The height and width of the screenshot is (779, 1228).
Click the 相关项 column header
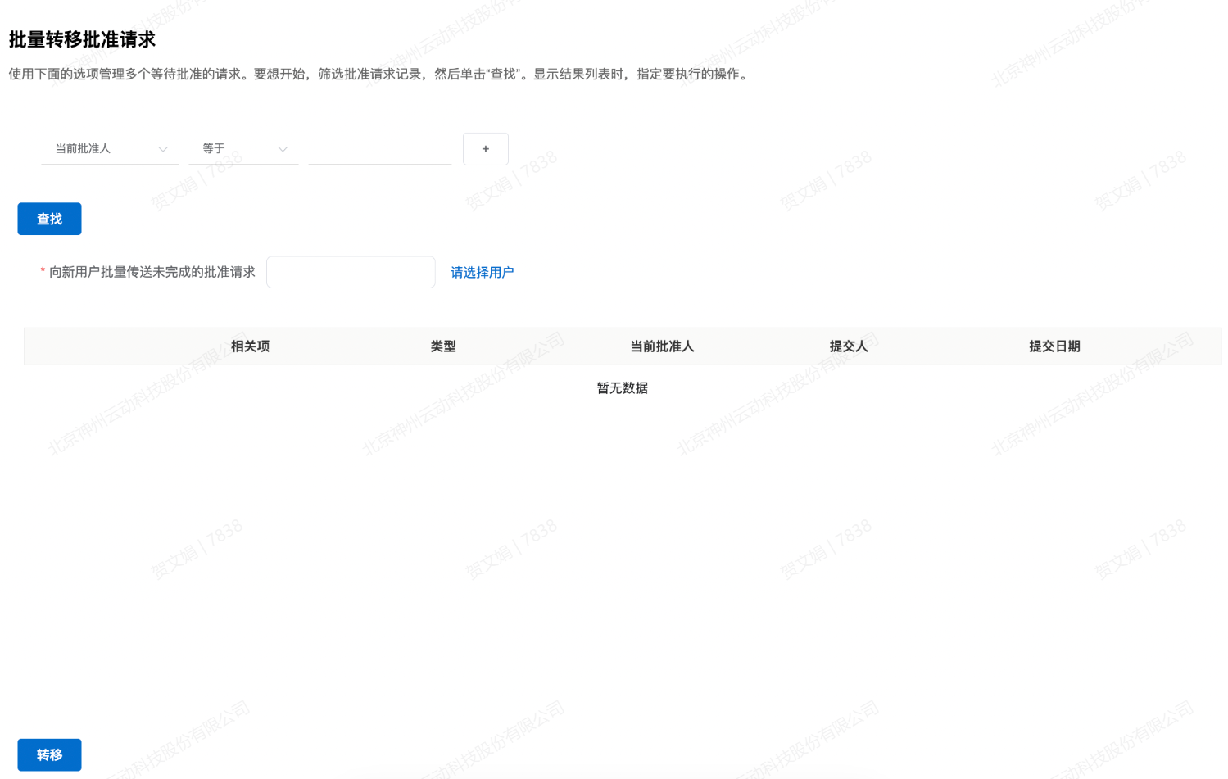point(250,346)
